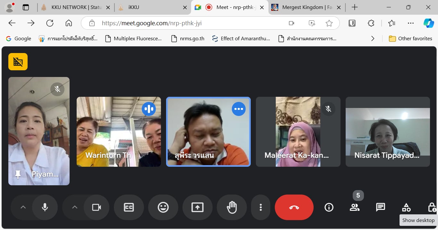
Task: Toggle closed captions
Action: click(x=129, y=207)
